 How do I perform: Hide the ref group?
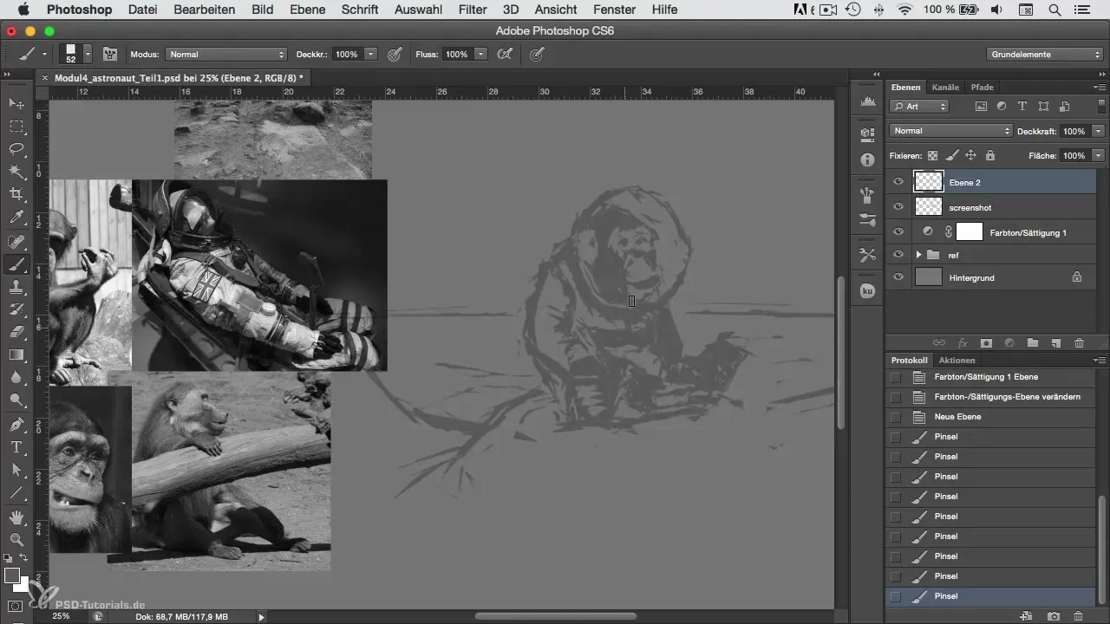tap(898, 255)
